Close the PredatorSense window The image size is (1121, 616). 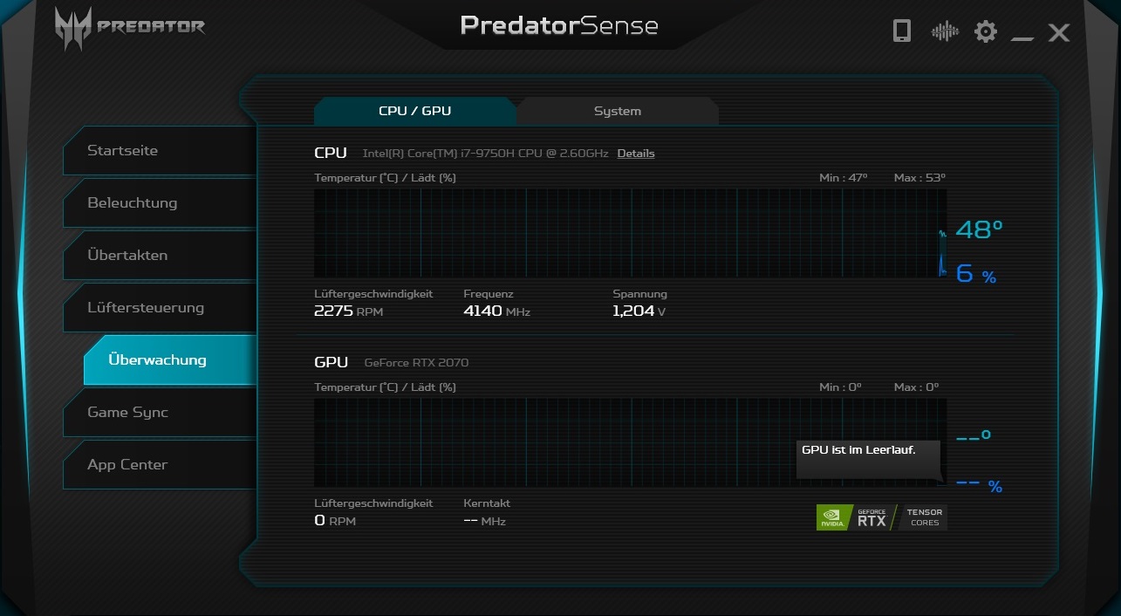pos(1059,33)
